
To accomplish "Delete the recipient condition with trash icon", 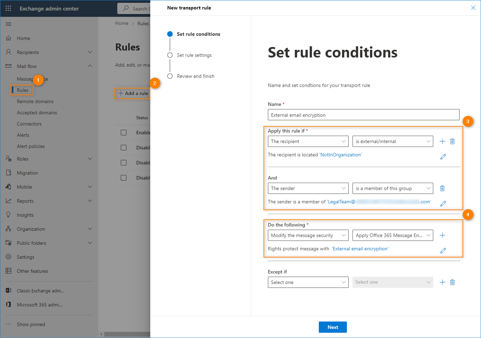I will pos(453,141).
